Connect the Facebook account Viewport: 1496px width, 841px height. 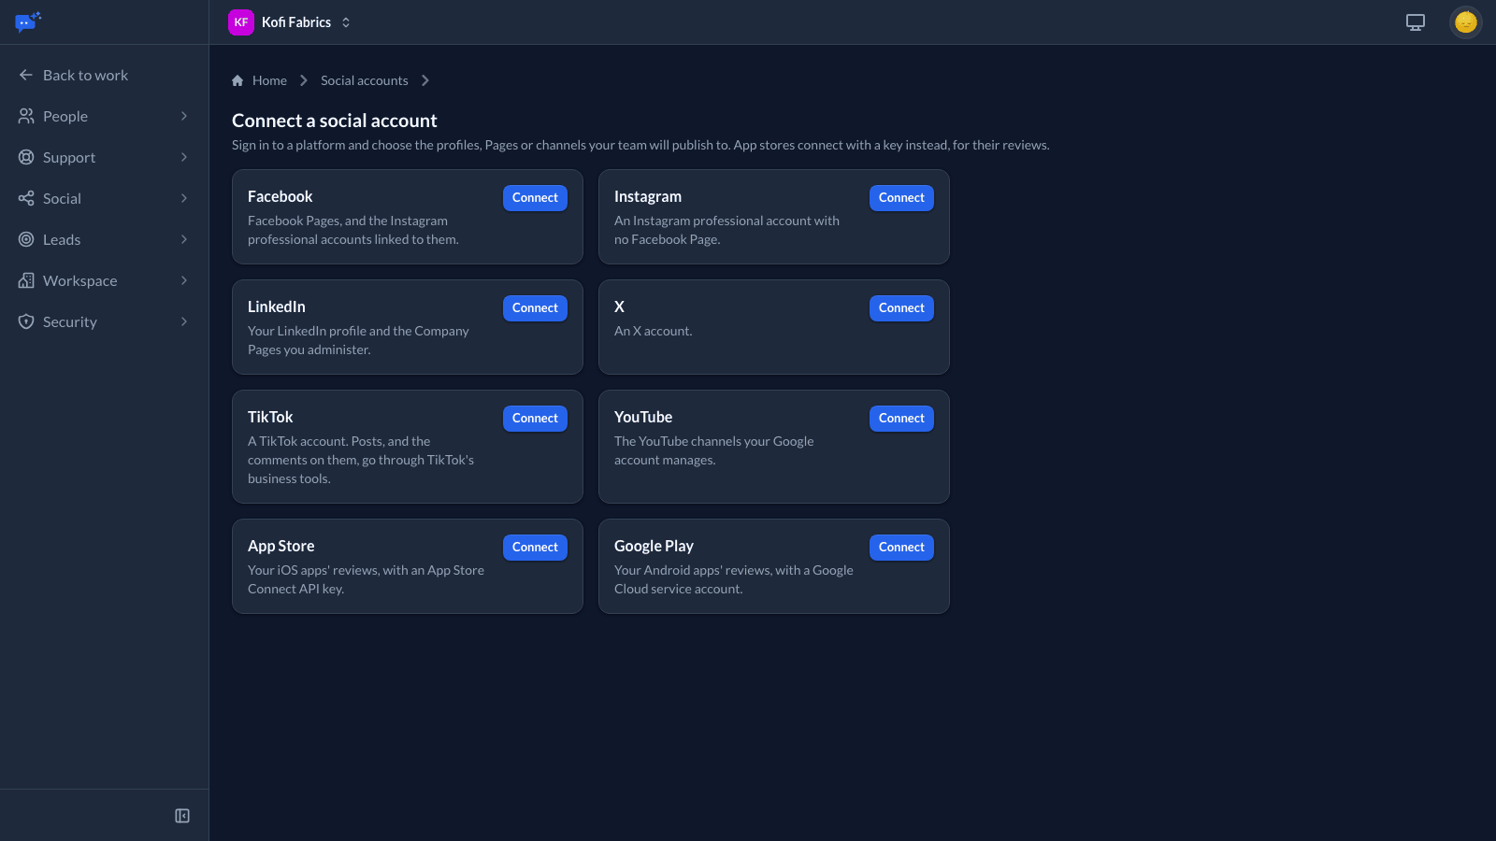[x=535, y=198]
